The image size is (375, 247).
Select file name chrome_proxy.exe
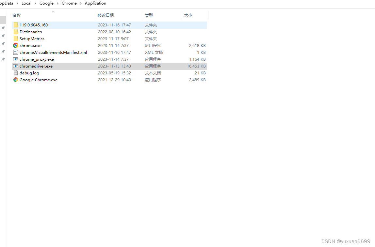[x=37, y=59]
